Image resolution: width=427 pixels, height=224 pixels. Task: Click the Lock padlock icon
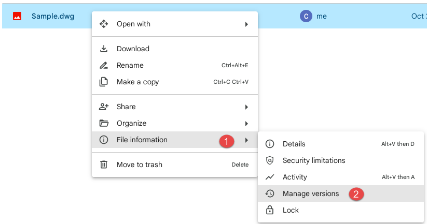(270, 210)
